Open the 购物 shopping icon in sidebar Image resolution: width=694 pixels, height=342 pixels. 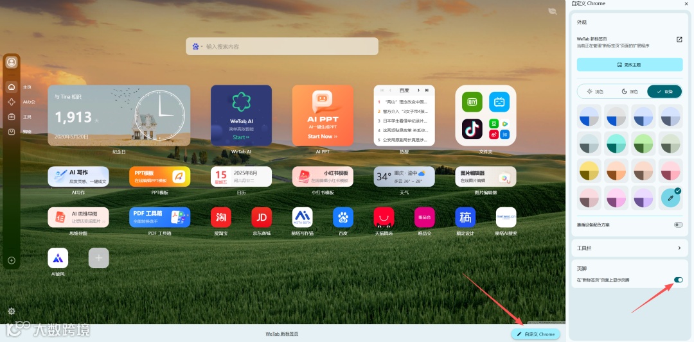12,132
